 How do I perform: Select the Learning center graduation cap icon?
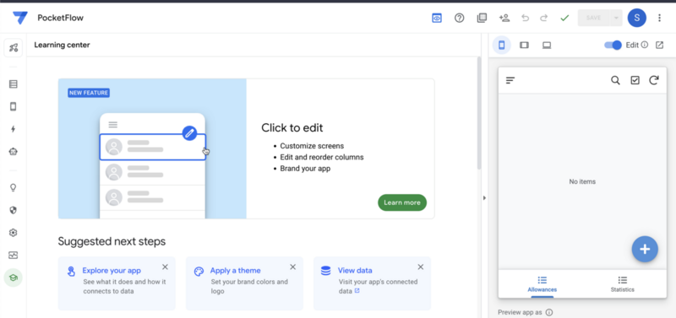pos(14,278)
